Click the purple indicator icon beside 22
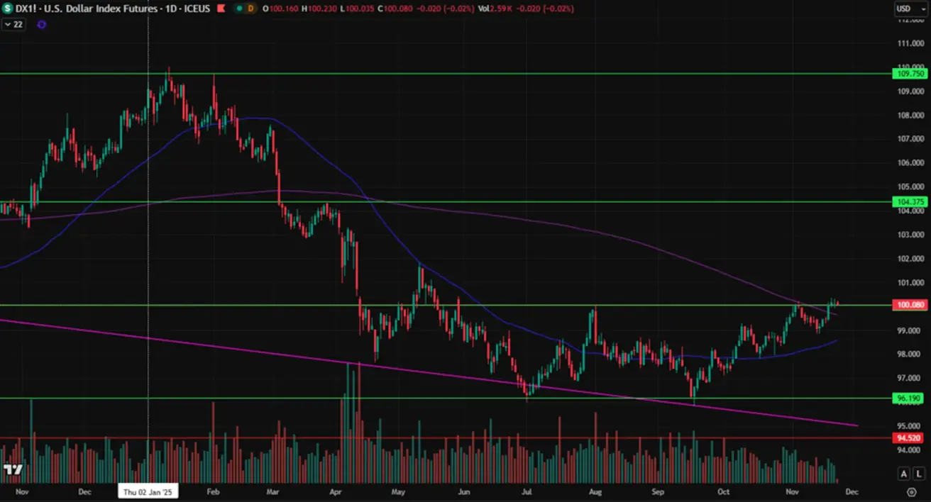 click(41, 24)
